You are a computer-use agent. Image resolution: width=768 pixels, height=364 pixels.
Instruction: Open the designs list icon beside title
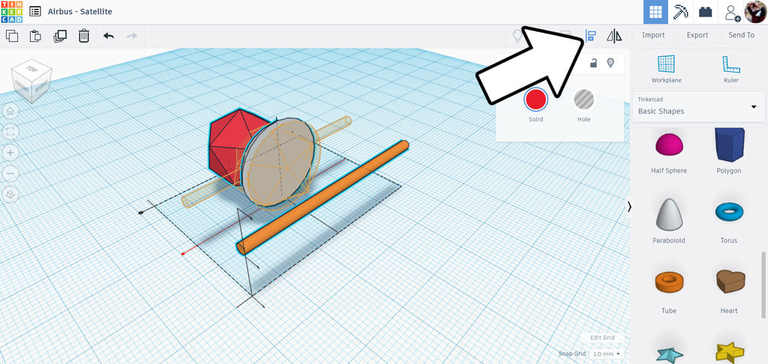(x=34, y=11)
